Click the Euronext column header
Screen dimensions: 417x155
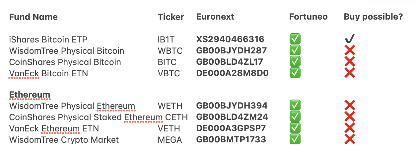click(215, 17)
